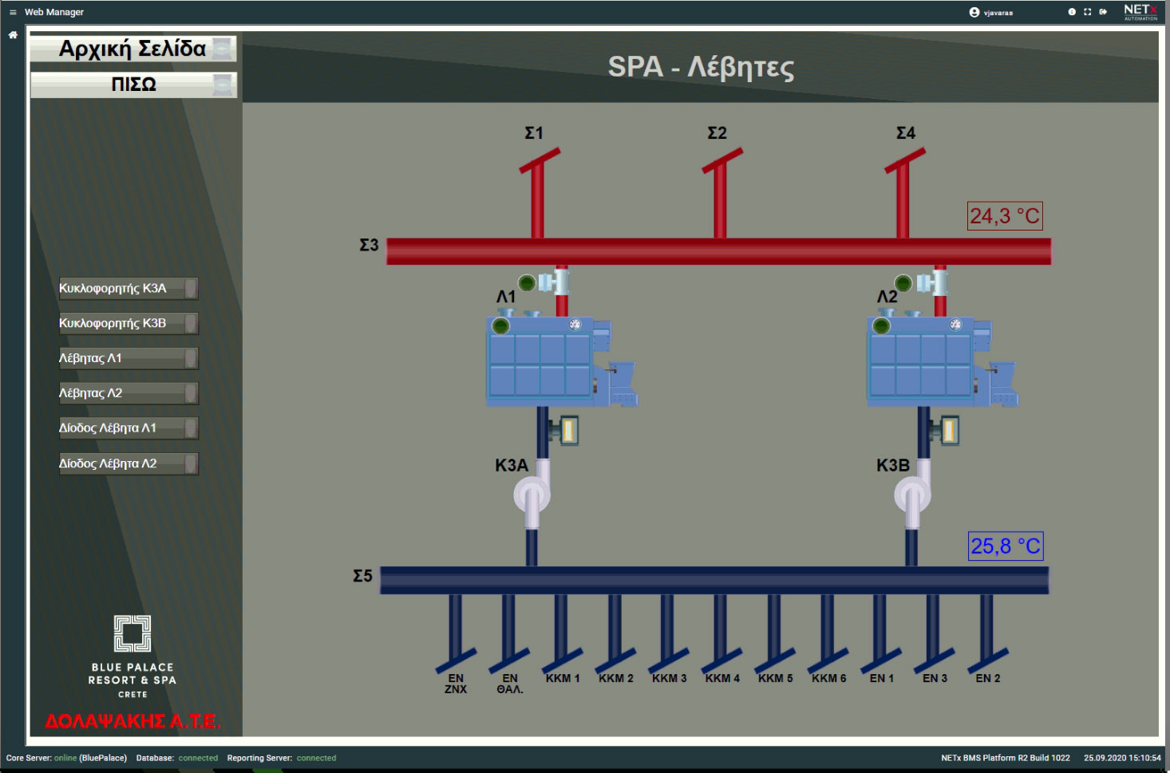Click green status light beside Λ2 valve
This screenshot has height=773, width=1170.
pyautogui.click(x=903, y=282)
